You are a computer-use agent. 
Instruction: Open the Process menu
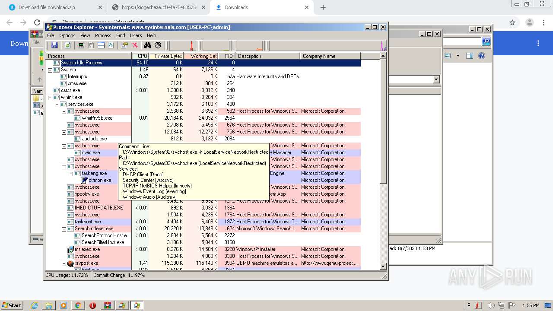point(103,35)
